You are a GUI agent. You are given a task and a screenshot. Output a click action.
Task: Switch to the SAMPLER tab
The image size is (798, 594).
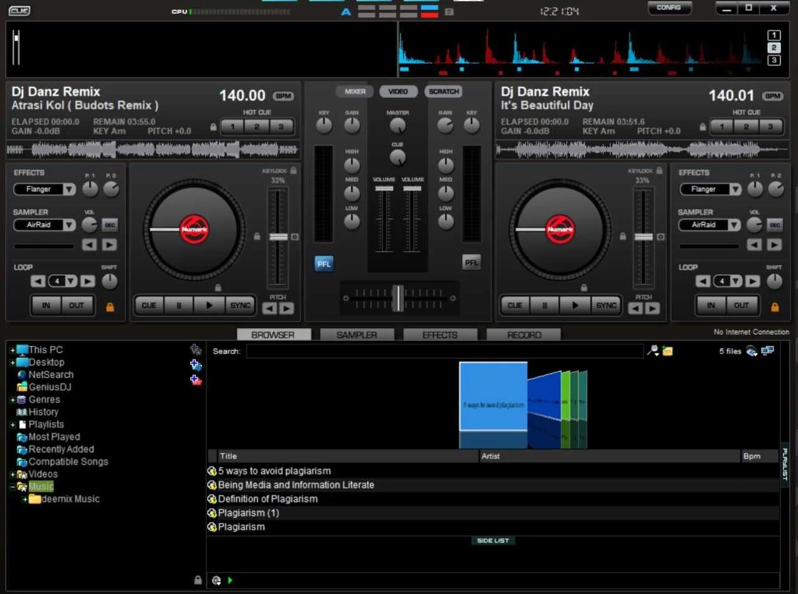point(357,335)
